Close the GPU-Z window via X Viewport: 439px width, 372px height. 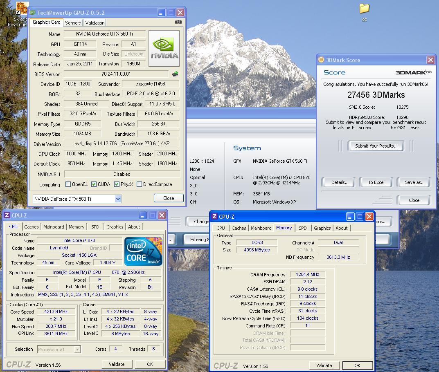(x=180, y=13)
